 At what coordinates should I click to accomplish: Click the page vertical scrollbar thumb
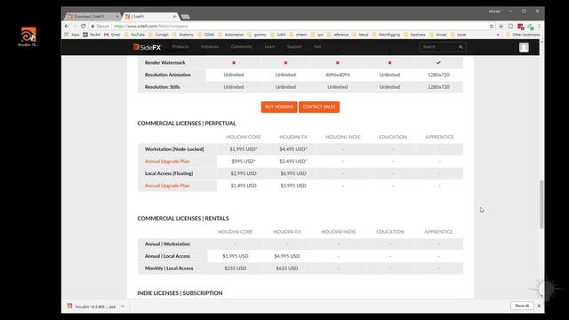[541, 204]
